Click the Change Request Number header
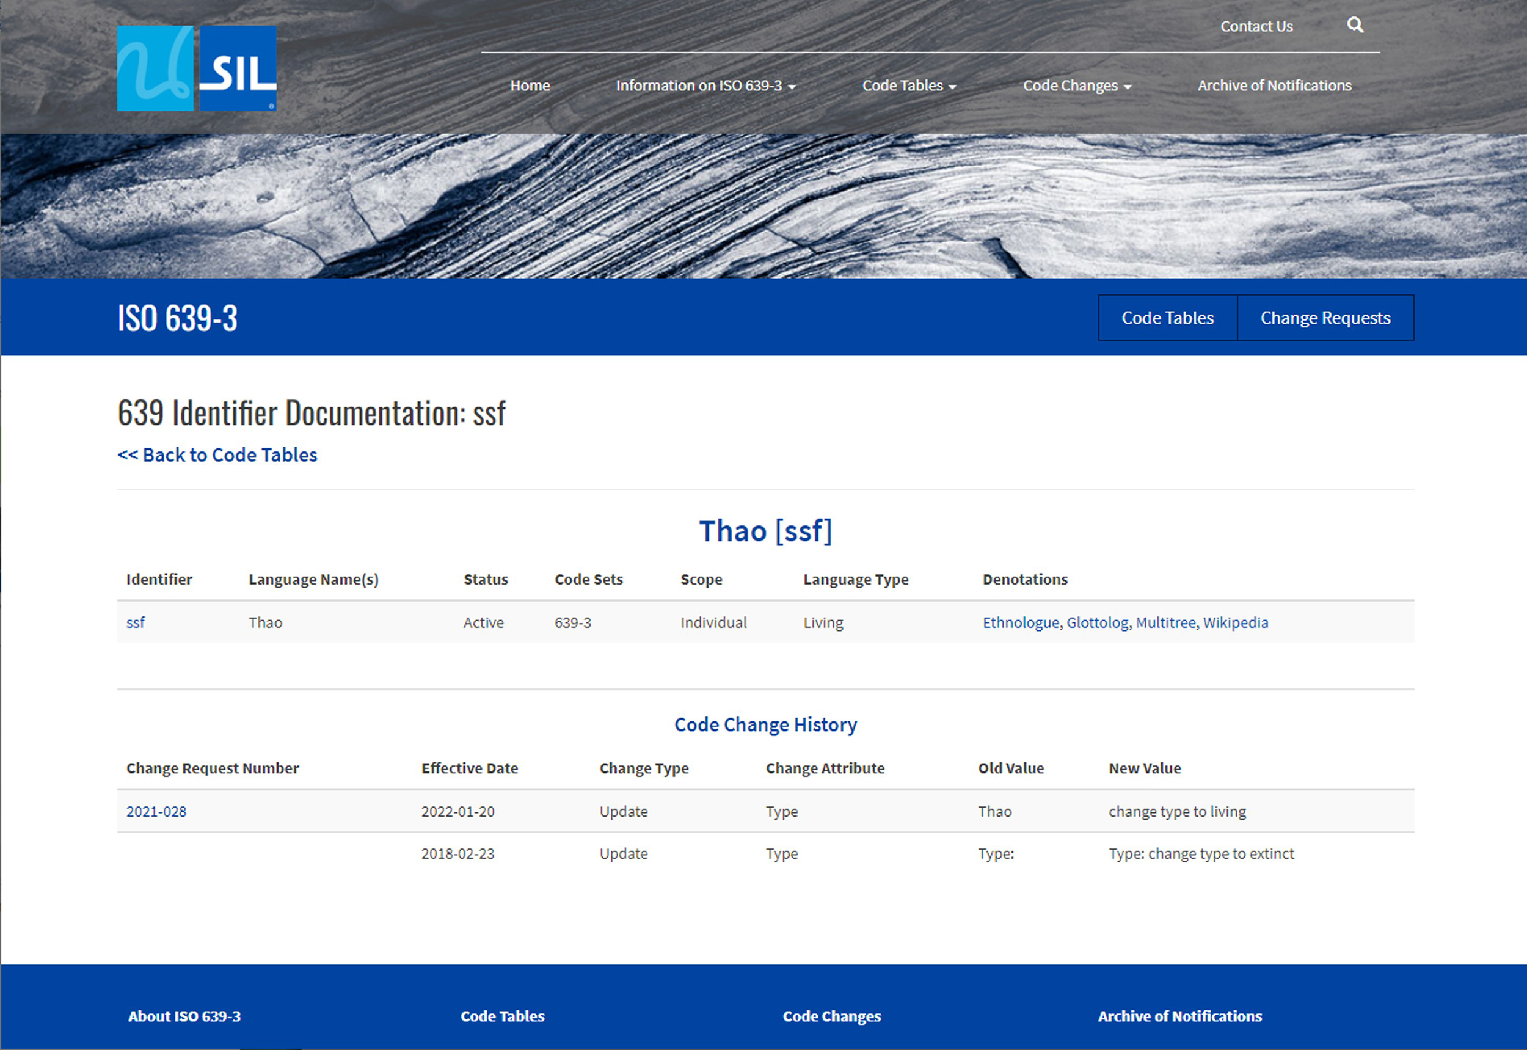This screenshot has height=1050, width=1527. pyautogui.click(x=213, y=768)
